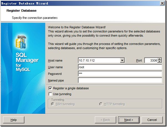The width and height of the screenshot is (167, 127).
Task: Click the SQL Manager database hammer icon
Action: (x=21, y=42)
